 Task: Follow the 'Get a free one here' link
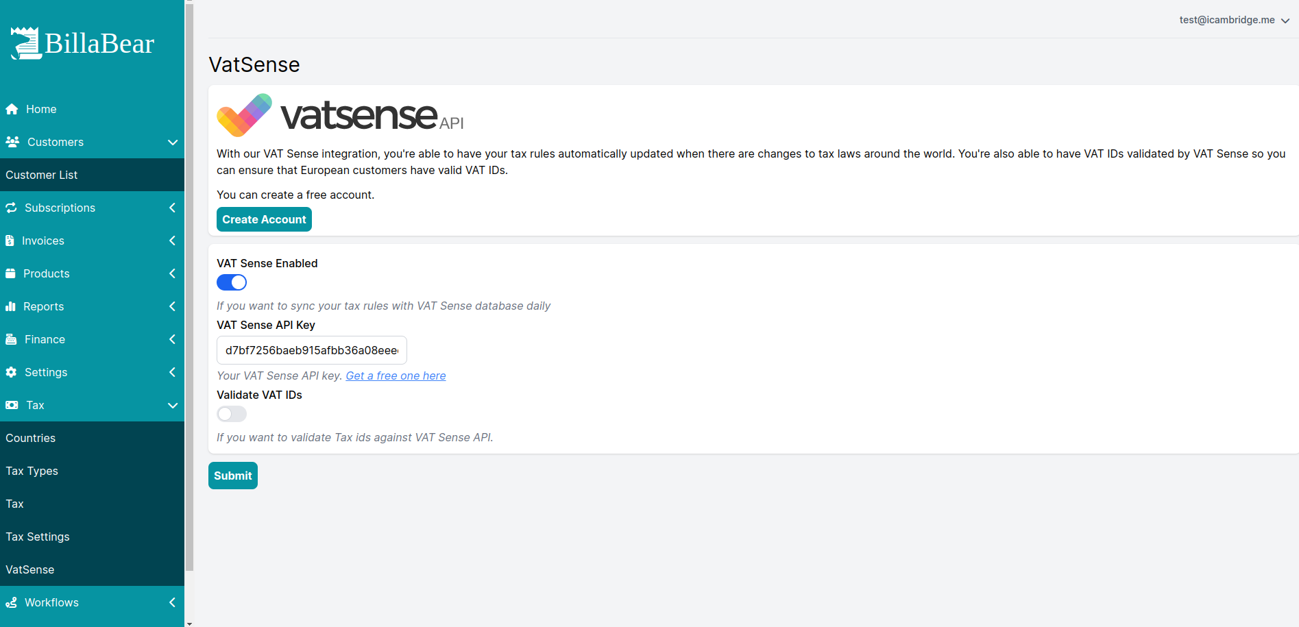coord(396,376)
